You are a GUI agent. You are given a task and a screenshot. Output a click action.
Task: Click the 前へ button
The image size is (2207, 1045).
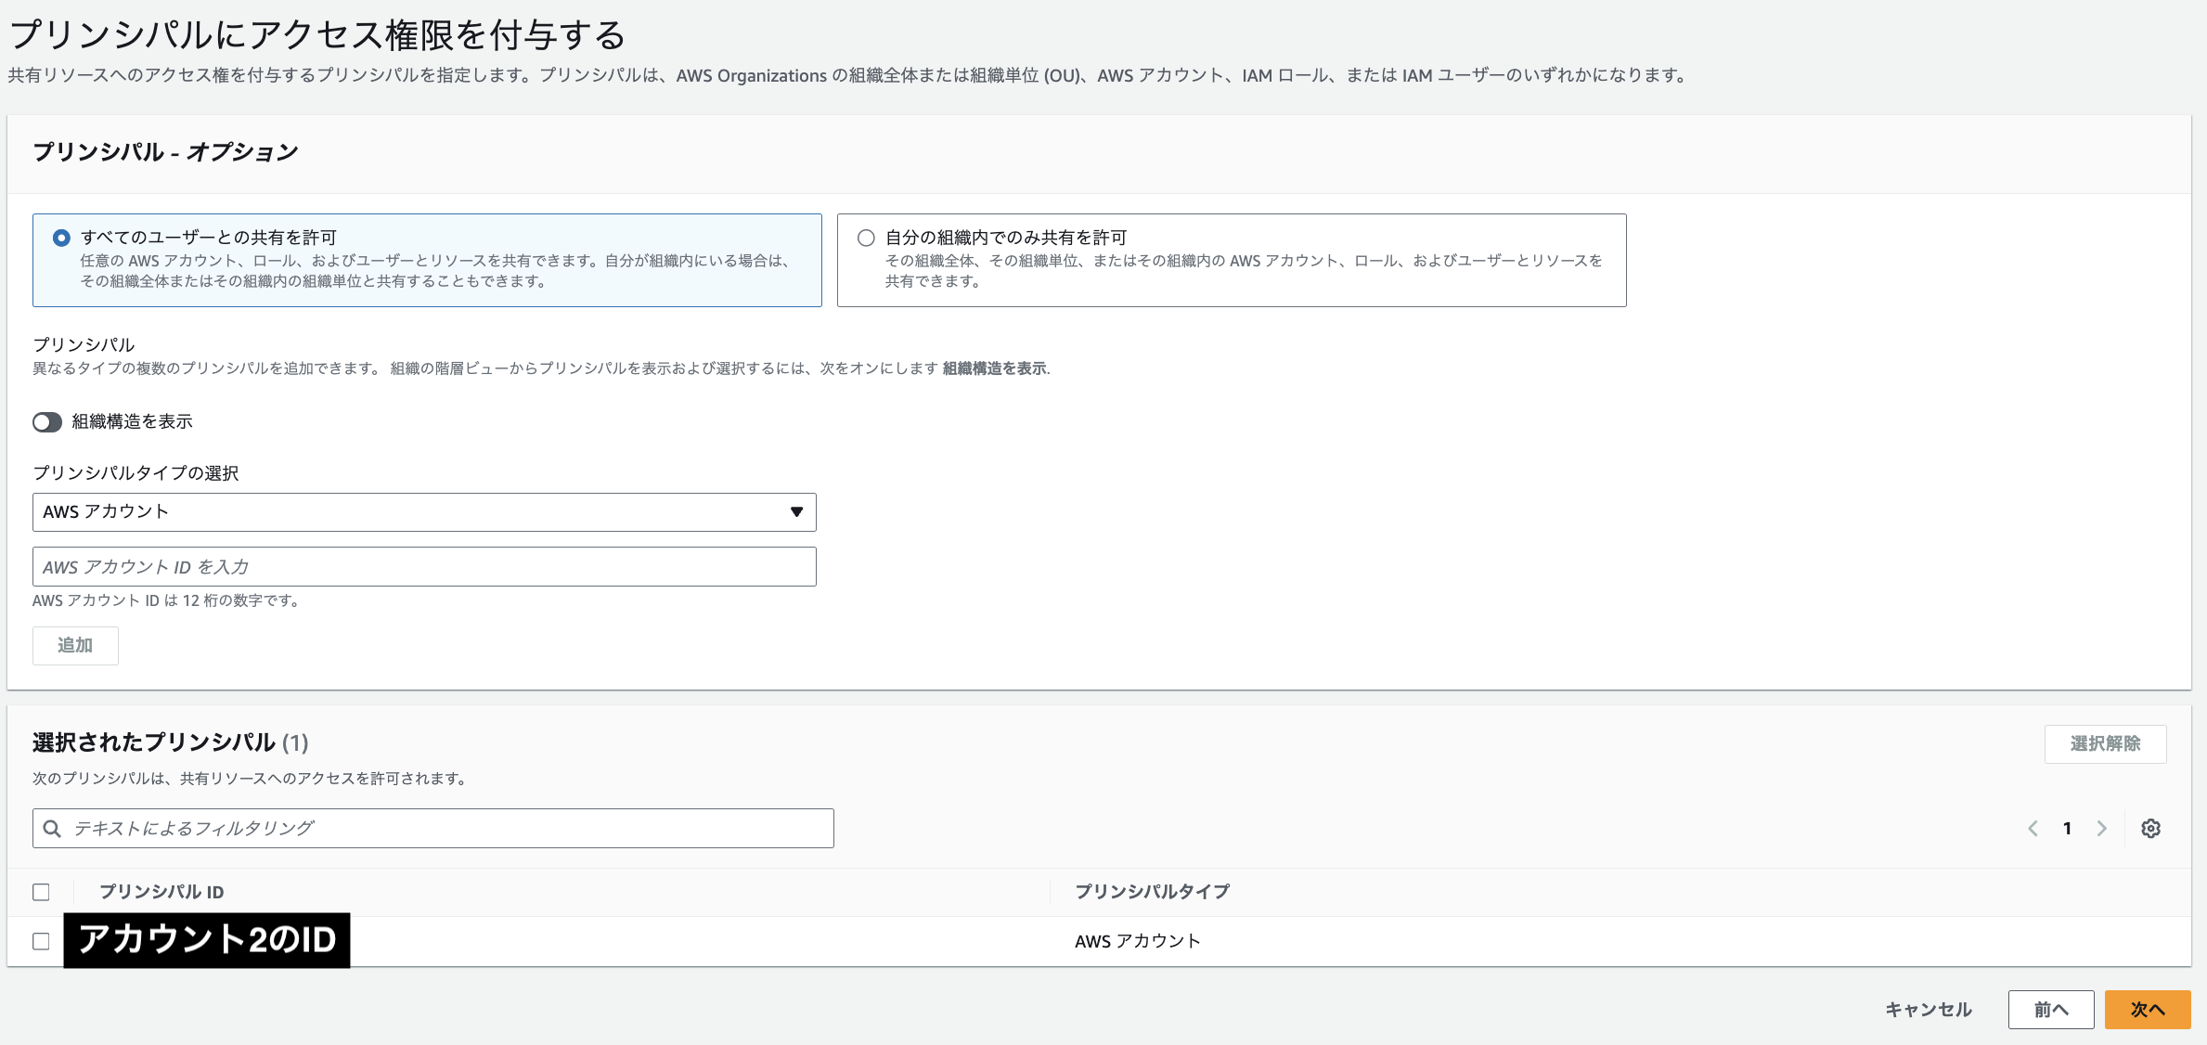(x=2051, y=1009)
